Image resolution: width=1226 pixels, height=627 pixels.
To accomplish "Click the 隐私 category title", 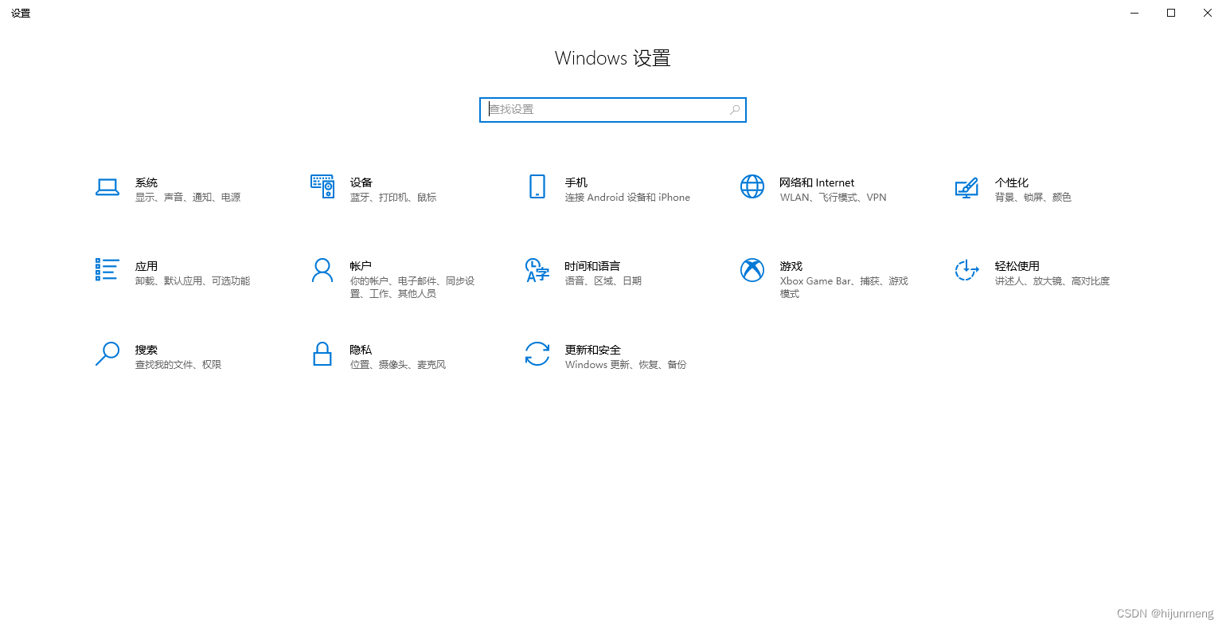I will pyautogui.click(x=361, y=350).
